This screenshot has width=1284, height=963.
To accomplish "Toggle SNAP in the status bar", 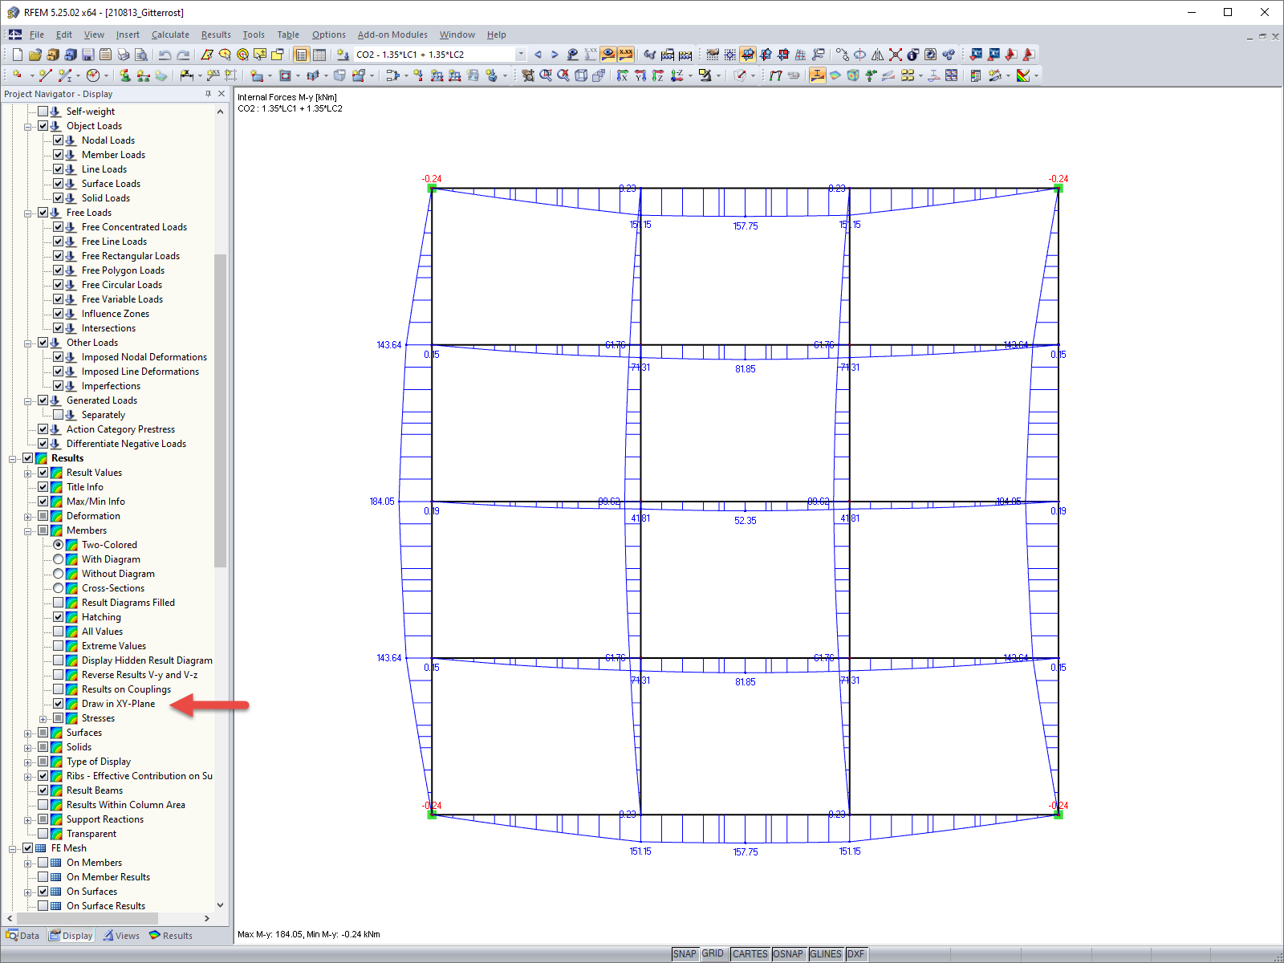I will click(x=685, y=953).
